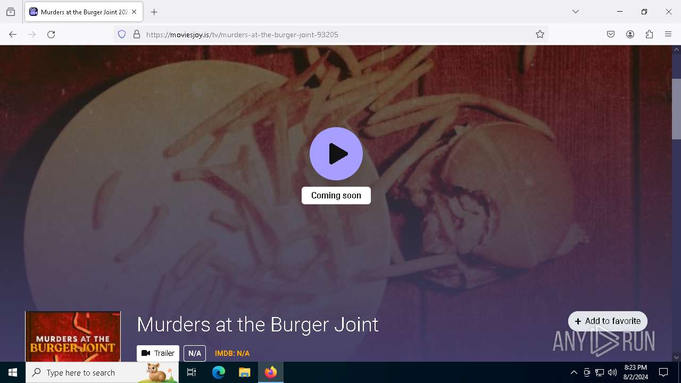Show hidden system tray icons
Image resolution: width=681 pixels, height=383 pixels.
(x=574, y=372)
